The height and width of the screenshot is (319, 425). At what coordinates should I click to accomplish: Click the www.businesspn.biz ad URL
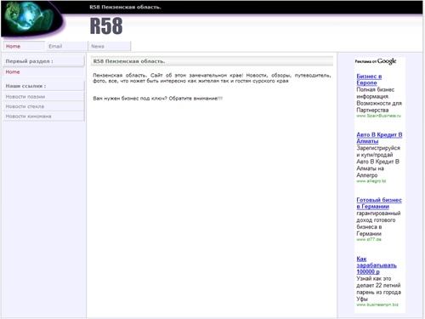coord(377,305)
